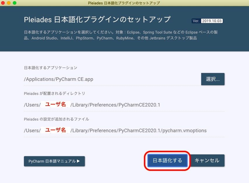249x183 pixels.
Task: Close the setup window with red button
Action: pos(3,3)
